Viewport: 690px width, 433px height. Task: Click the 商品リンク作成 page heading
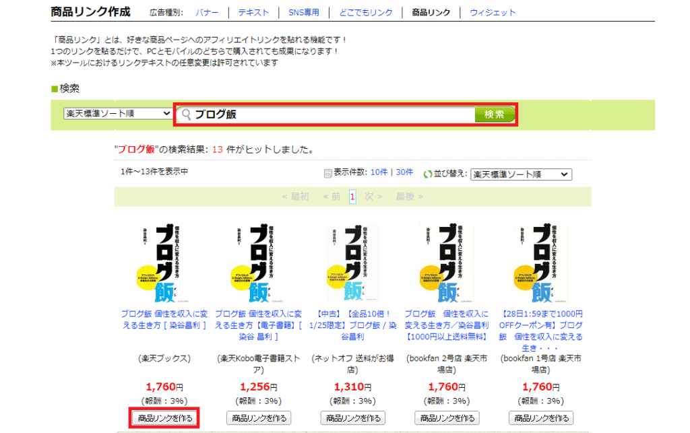coord(91,12)
